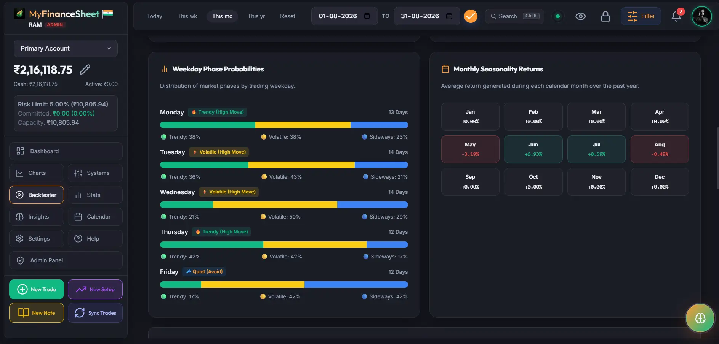Click Friday's phase distribution bar
Screen dimensions: 719x344
point(284,285)
